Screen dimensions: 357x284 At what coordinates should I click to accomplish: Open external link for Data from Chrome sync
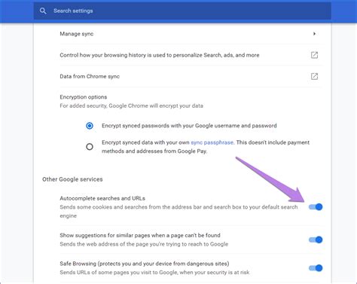click(314, 76)
